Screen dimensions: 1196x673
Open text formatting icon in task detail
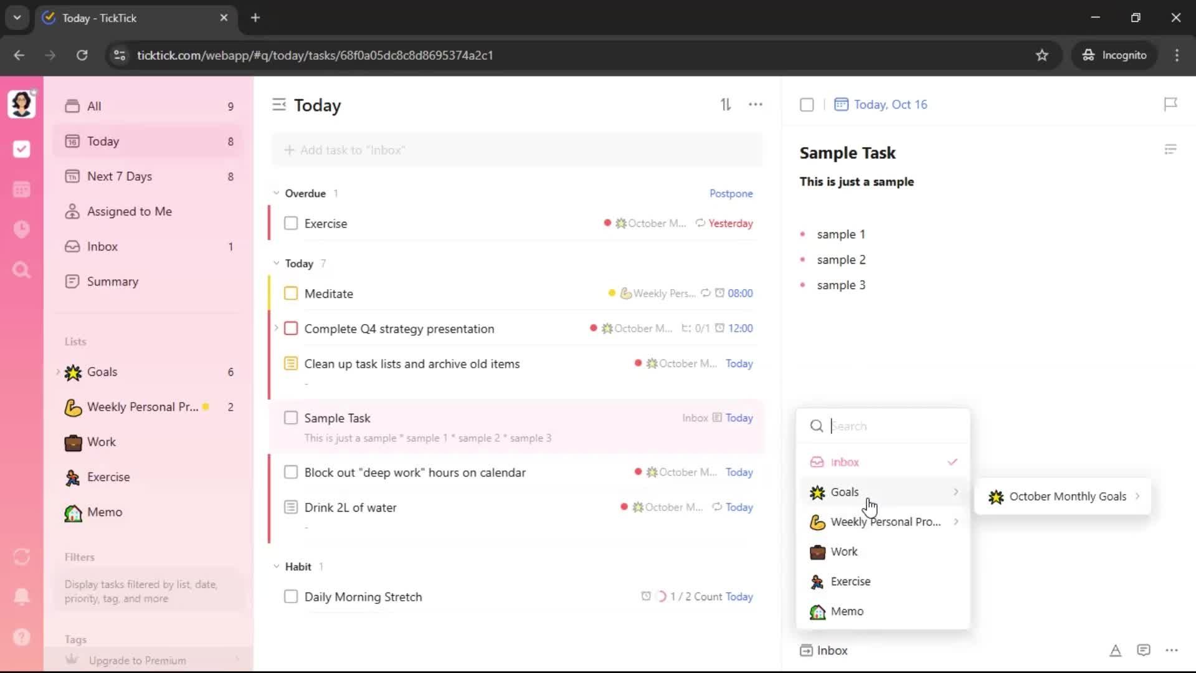[1115, 651]
